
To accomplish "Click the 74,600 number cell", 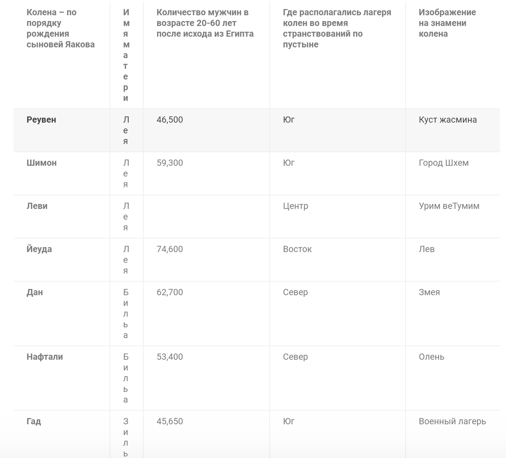I will pyautogui.click(x=170, y=249).
